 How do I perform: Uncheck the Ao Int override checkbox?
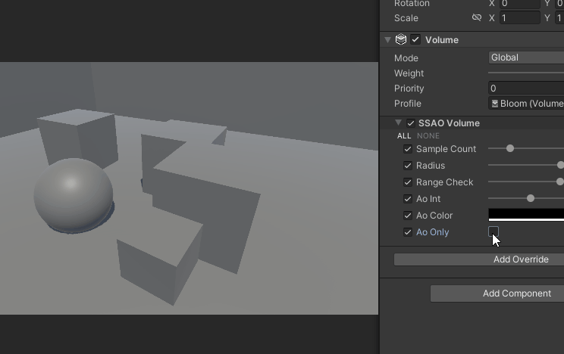pos(408,199)
